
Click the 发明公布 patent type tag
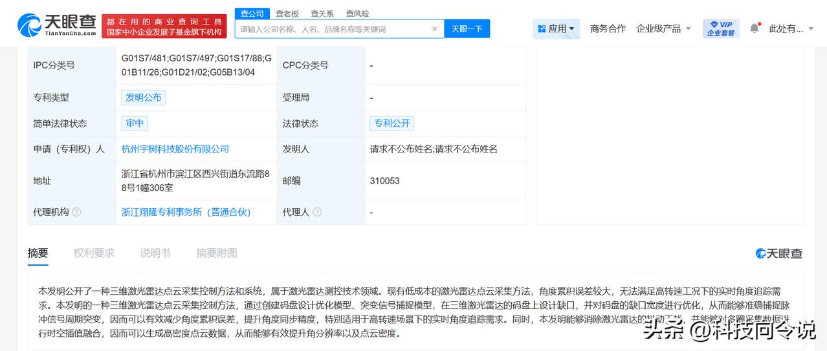pos(144,98)
